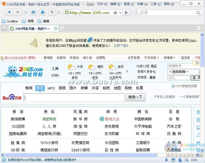Image resolution: width=205 pixels, height=163 pixels.
Task: Open the 标准版 dropdown
Action: [170, 58]
